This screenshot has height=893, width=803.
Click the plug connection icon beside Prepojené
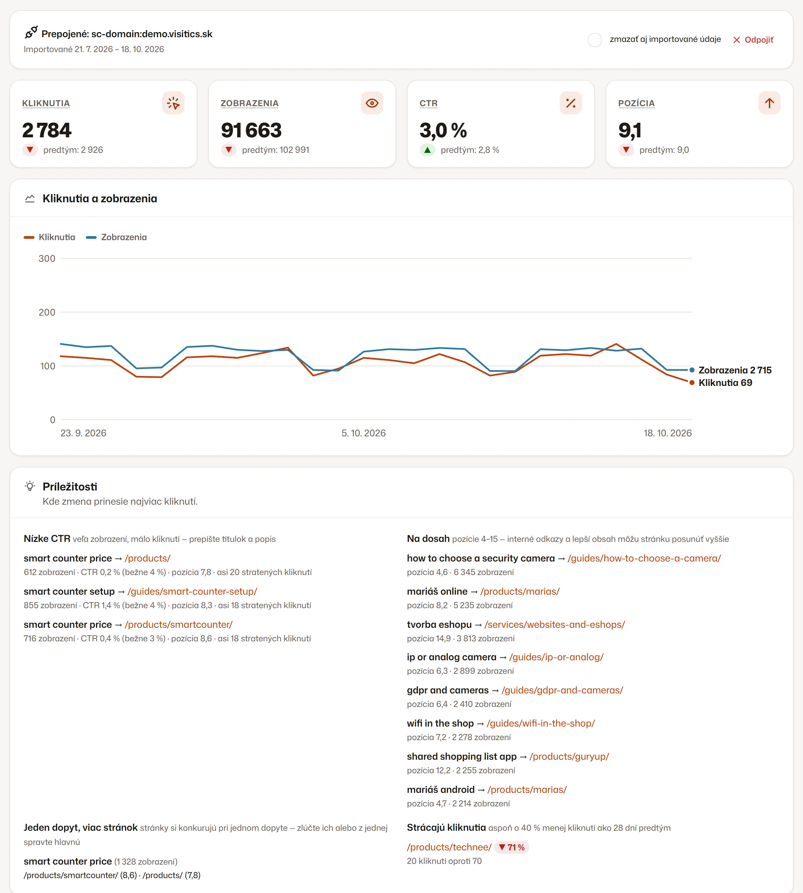click(x=31, y=32)
